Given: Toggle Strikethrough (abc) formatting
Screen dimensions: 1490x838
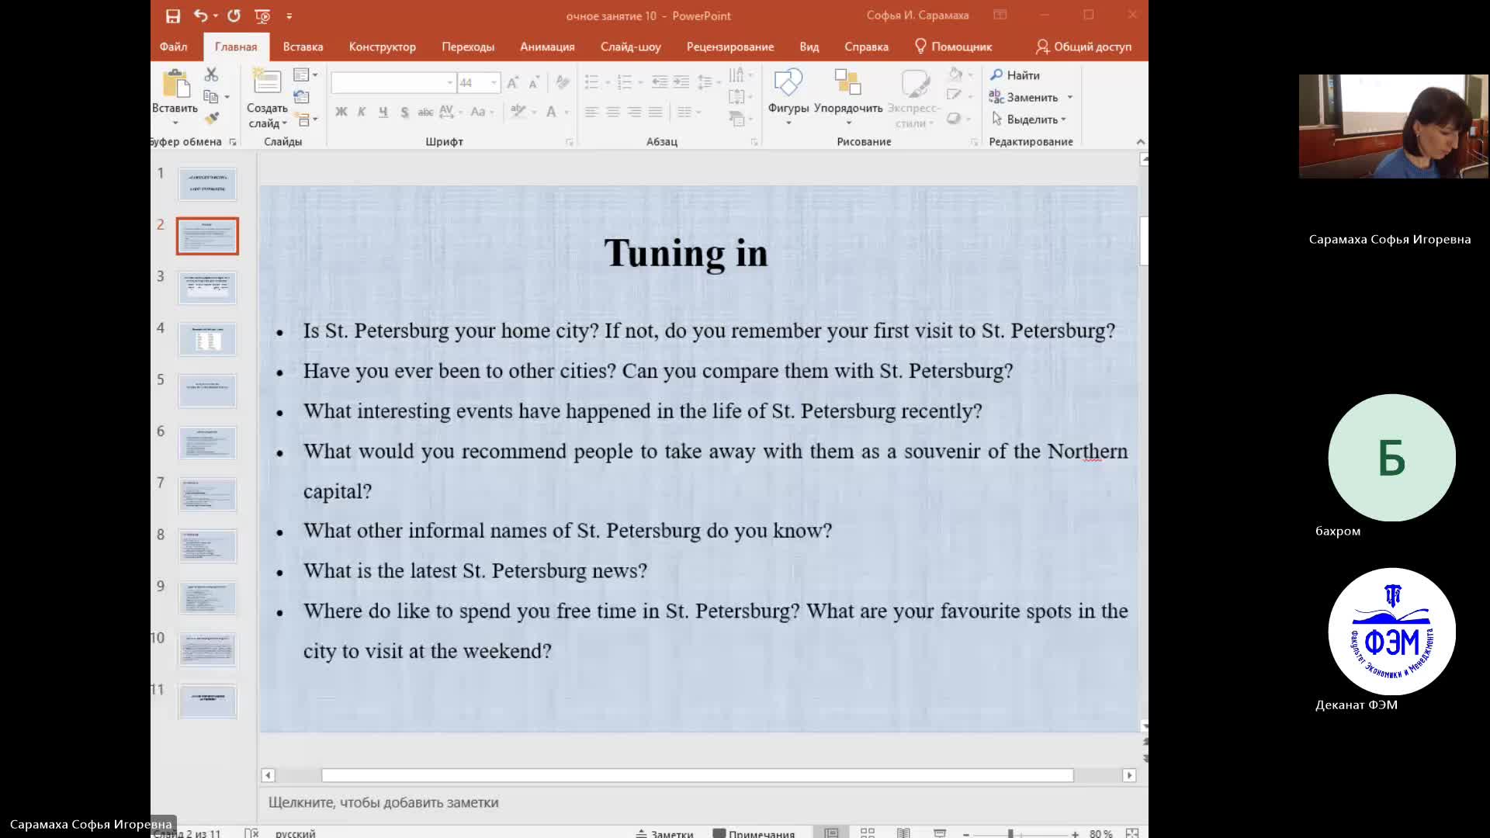Looking at the screenshot, I should click(425, 112).
